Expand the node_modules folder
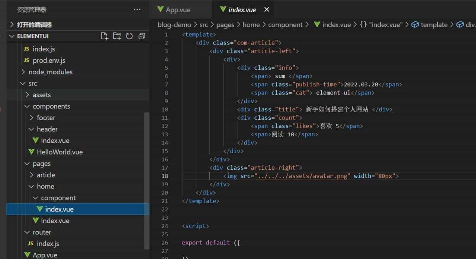476x259 pixels. [x=23, y=72]
